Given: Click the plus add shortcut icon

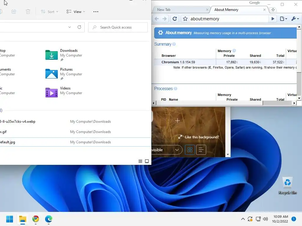Looking at the screenshot, I should tap(177, 121).
